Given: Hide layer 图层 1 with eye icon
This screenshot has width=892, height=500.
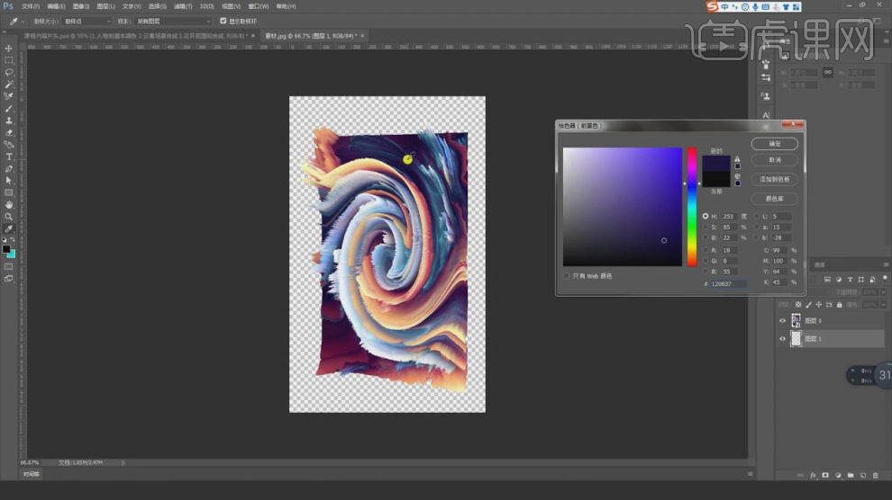Looking at the screenshot, I should 782,338.
